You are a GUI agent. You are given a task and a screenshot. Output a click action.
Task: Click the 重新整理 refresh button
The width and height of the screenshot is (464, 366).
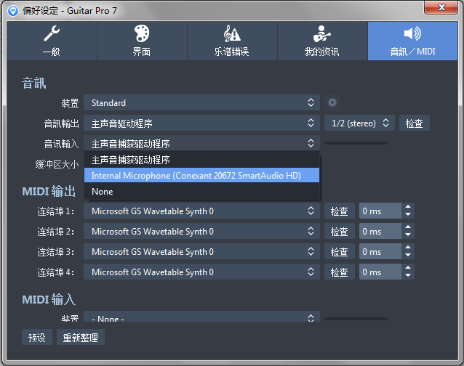pyautogui.click(x=81, y=338)
